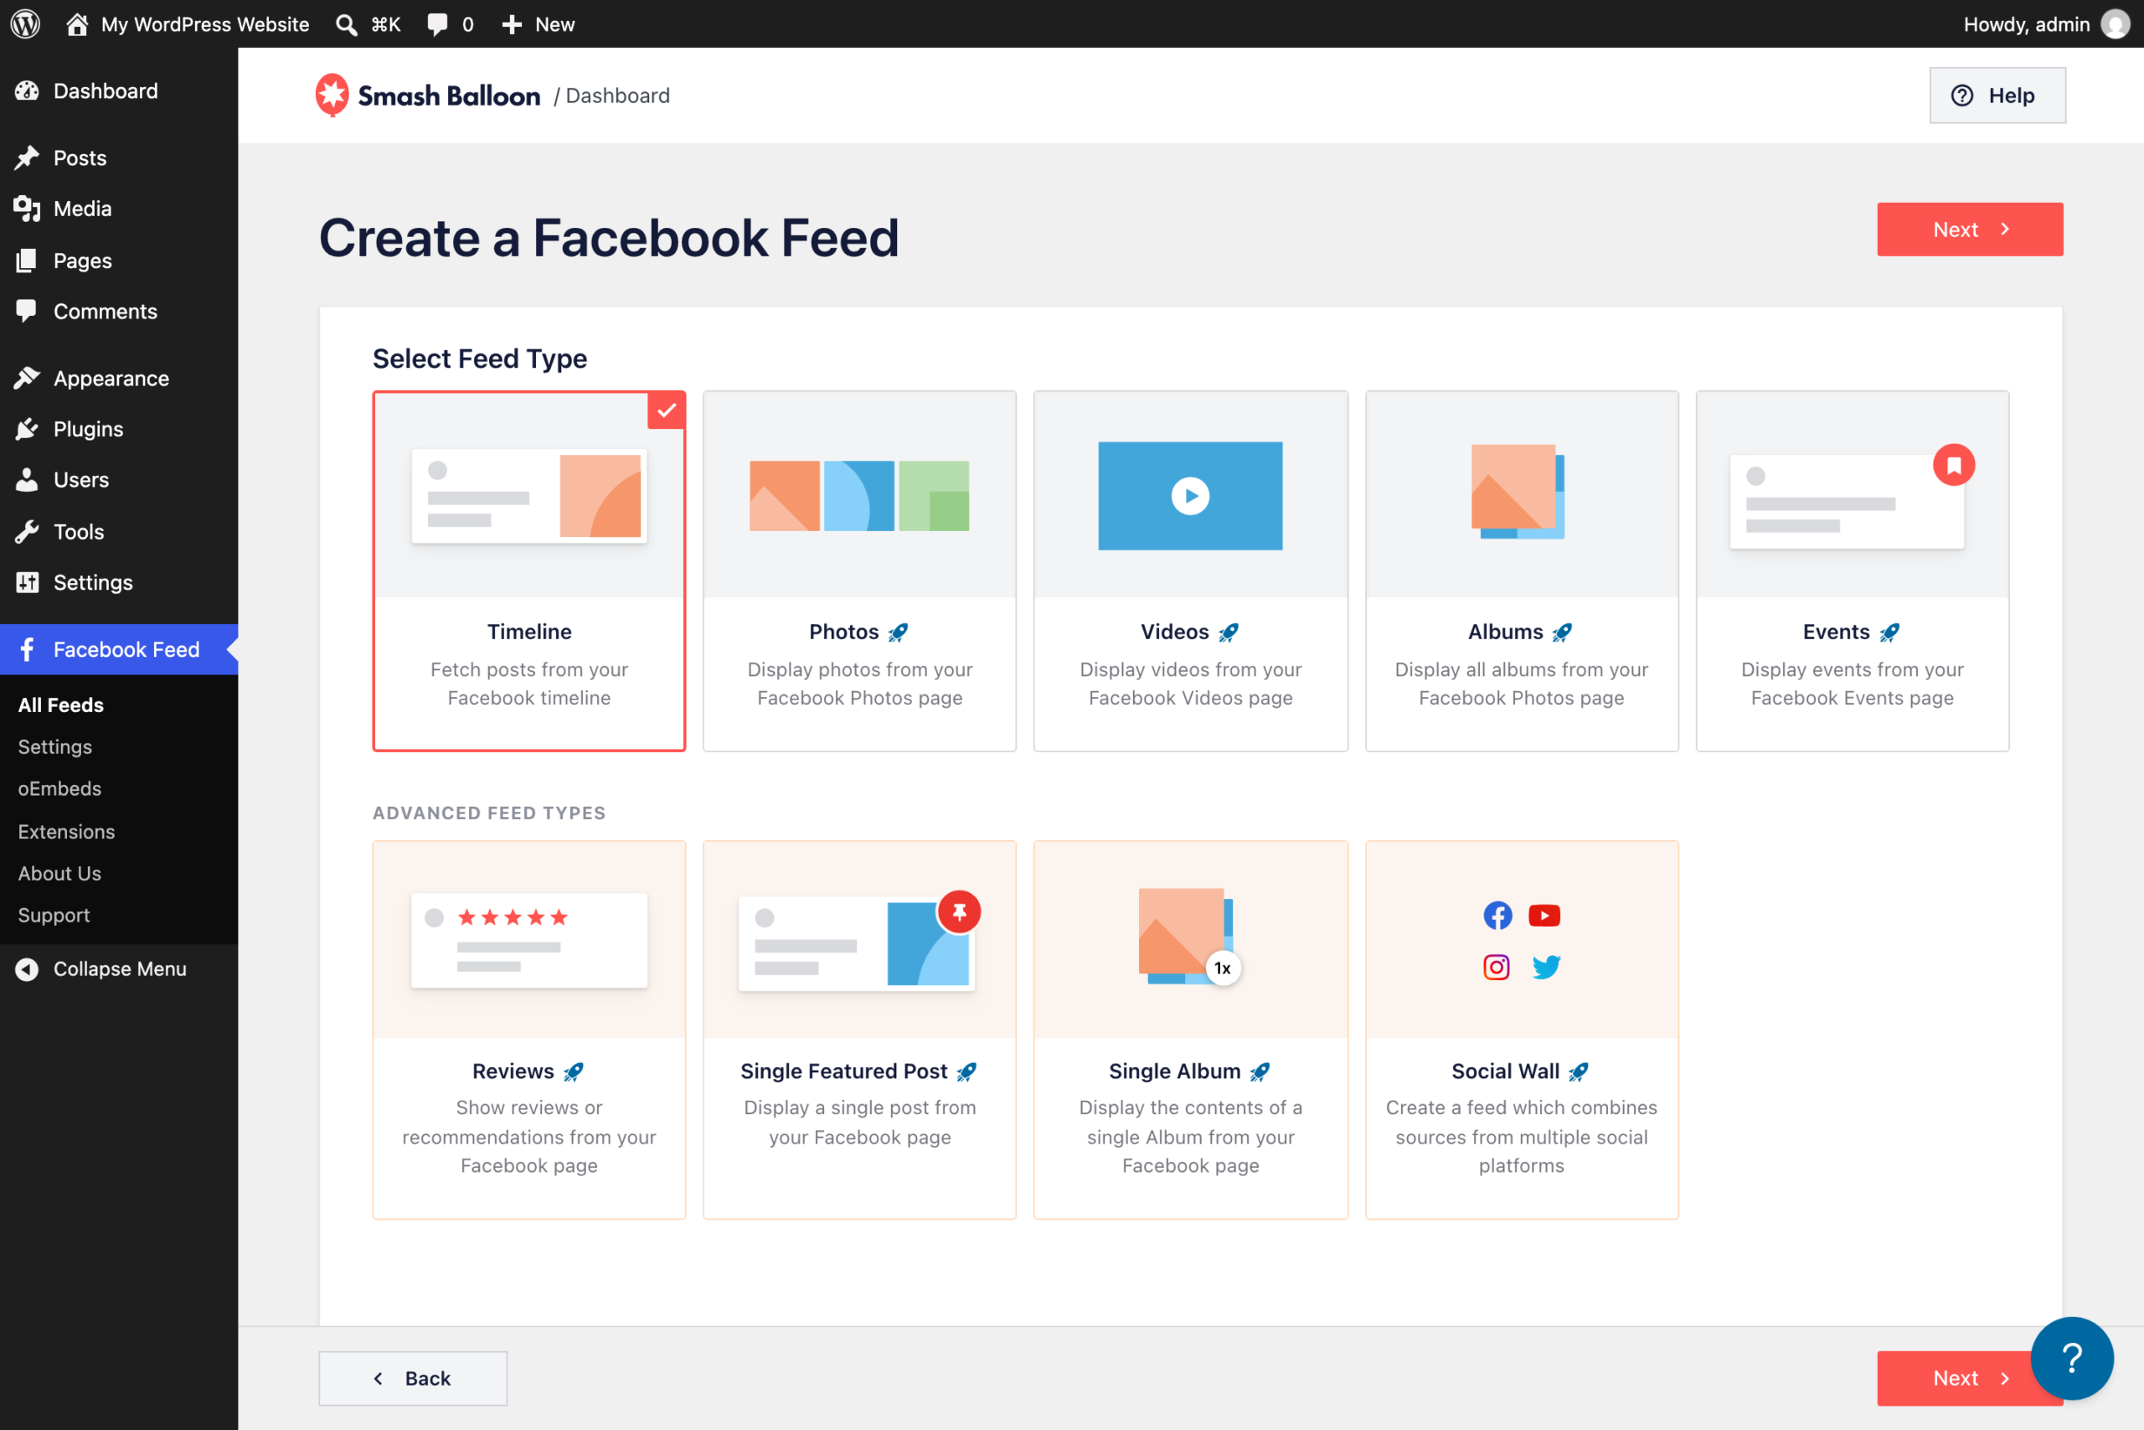Choose the Single Album feed type
Image resolution: width=2144 pixels, height=1430 pixels.
tap(1190, 1030)
